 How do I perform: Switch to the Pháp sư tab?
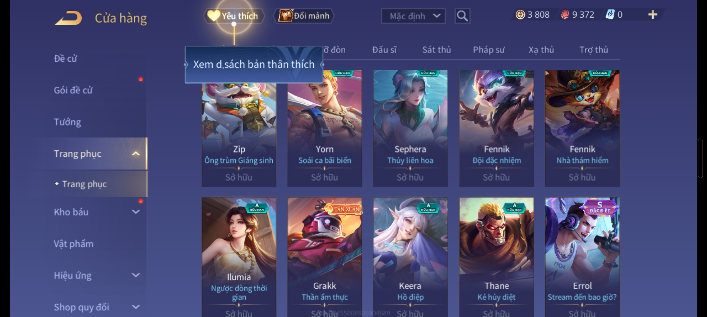pos(489,50)
